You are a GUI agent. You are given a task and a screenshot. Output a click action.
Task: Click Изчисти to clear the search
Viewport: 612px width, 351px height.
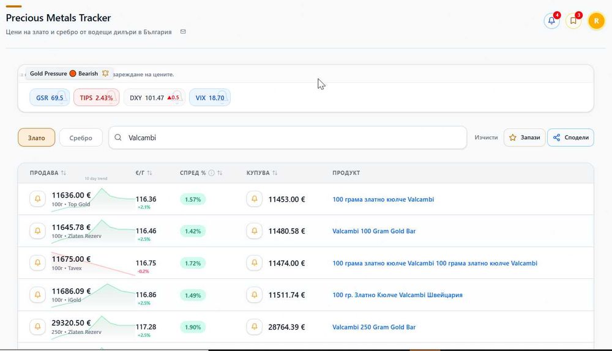486,137
